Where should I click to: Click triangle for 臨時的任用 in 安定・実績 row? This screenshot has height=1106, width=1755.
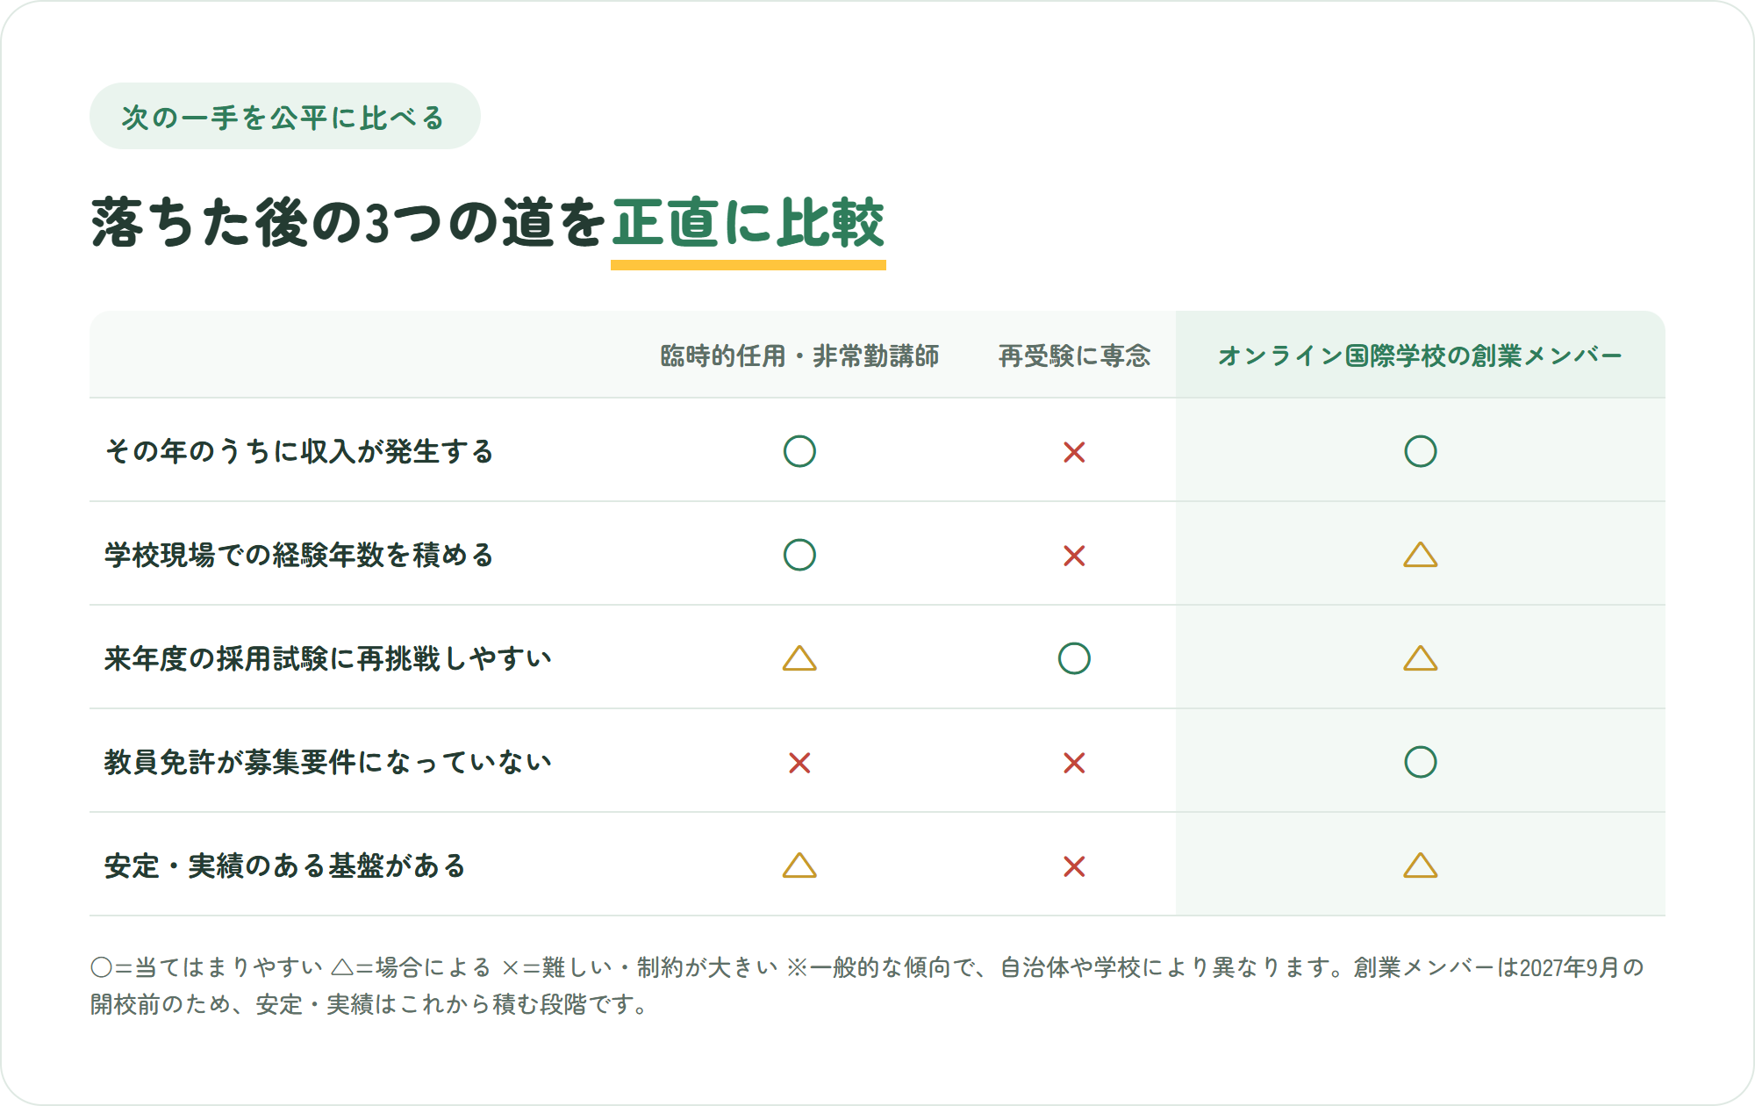point(799,865)
